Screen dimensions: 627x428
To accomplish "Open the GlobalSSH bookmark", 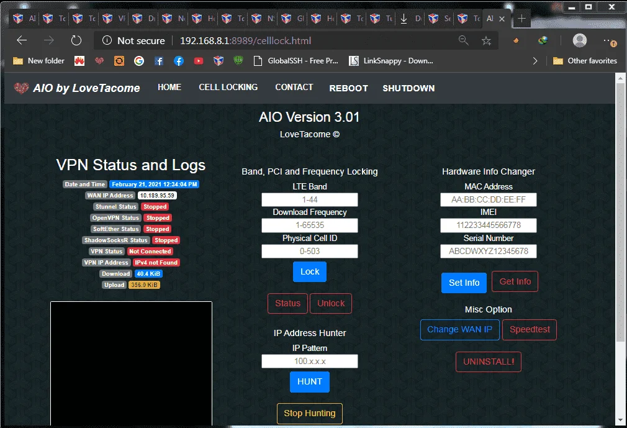I will [296, 61].
